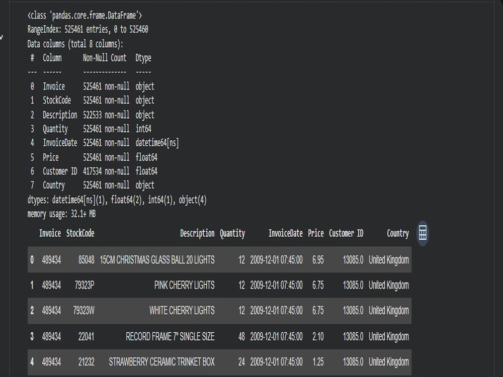503x377 pixels.
Task: Select cell 15CM CHRISTMAS GLASS BALL 20 LIGHTS
Action: (x=157, y=260)
